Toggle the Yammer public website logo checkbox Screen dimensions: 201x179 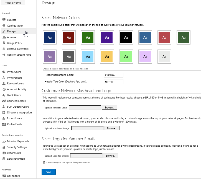point(44,163)
